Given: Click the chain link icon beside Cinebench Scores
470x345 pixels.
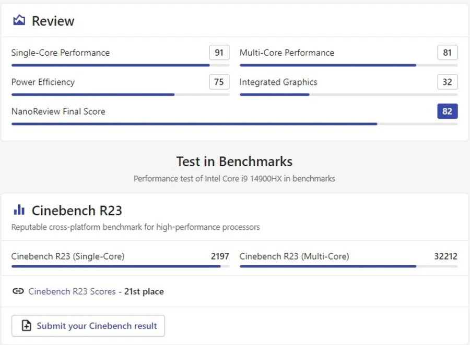Looking at the screenshot, I should (18, 291).
